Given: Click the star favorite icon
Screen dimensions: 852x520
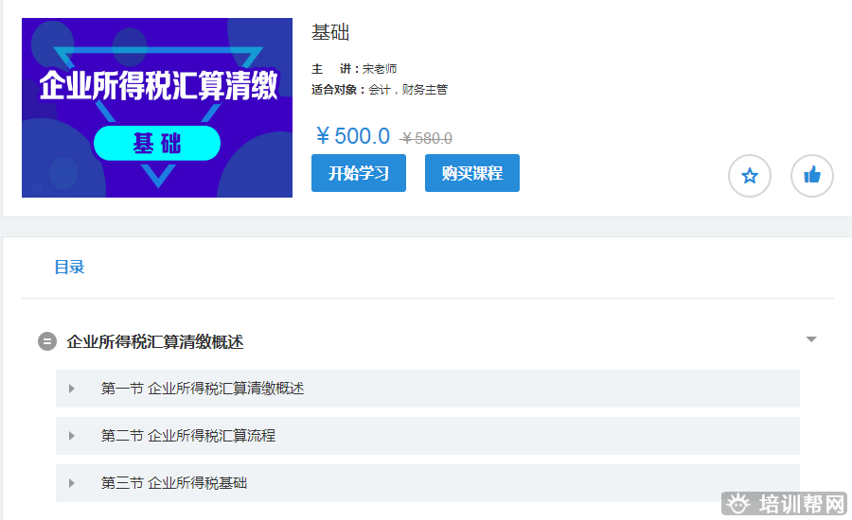Looking at the screenshot, I should [x=750, y=176].
